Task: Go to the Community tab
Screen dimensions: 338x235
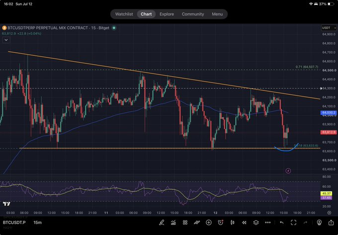Action: 193,14
